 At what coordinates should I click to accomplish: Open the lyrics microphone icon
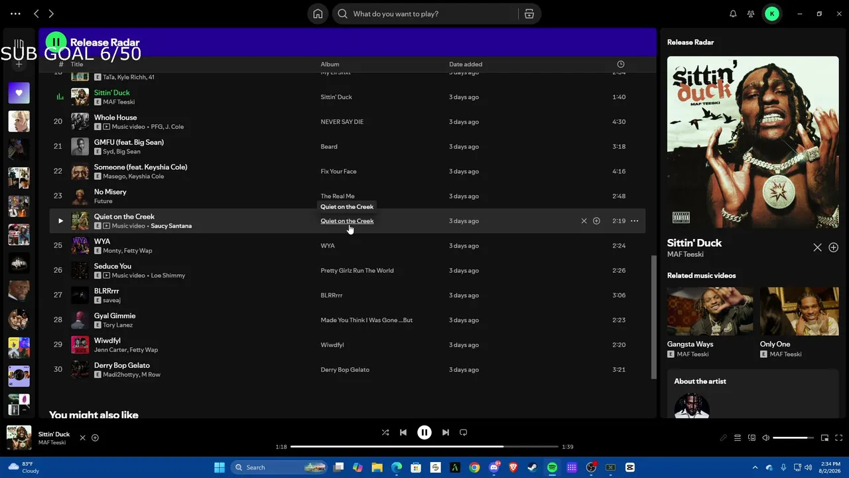click(724, 438)
